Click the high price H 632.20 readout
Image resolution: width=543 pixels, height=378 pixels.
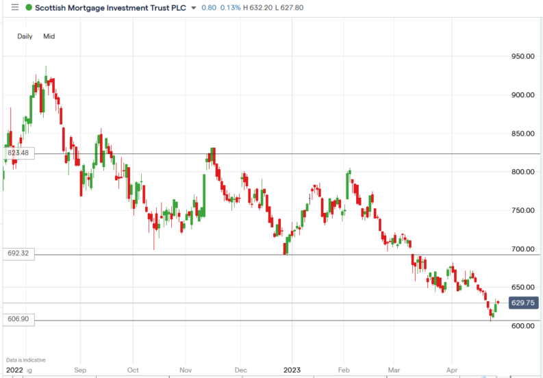[x=258, y=8]
